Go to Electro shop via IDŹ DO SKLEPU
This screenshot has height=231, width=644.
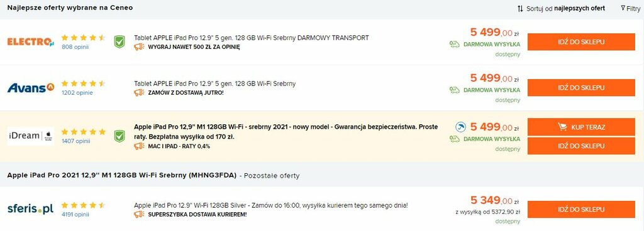point(581,42)
